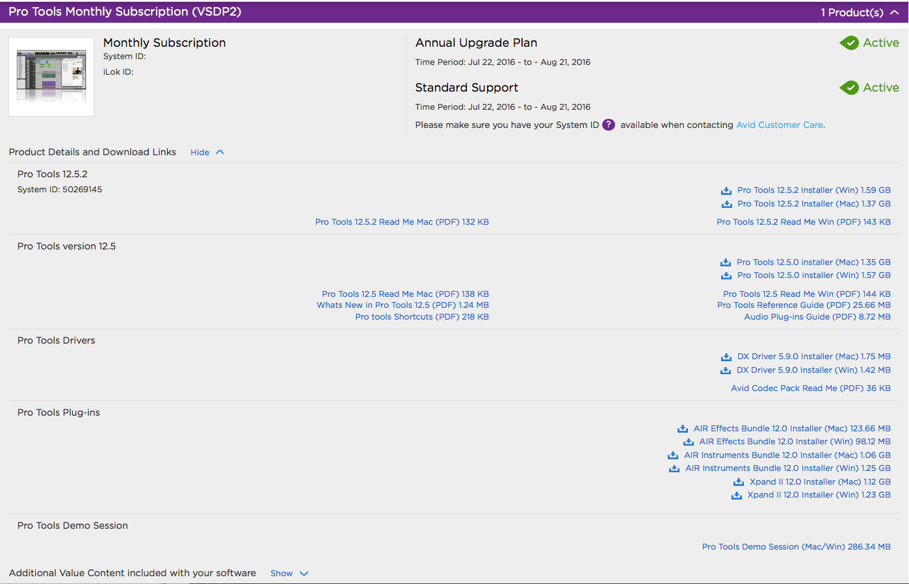The width and height of the screenshot is (909, 584).
Task: Click download icon for AIR Instruments Bundle Win
Action: (x=674, y=468)
